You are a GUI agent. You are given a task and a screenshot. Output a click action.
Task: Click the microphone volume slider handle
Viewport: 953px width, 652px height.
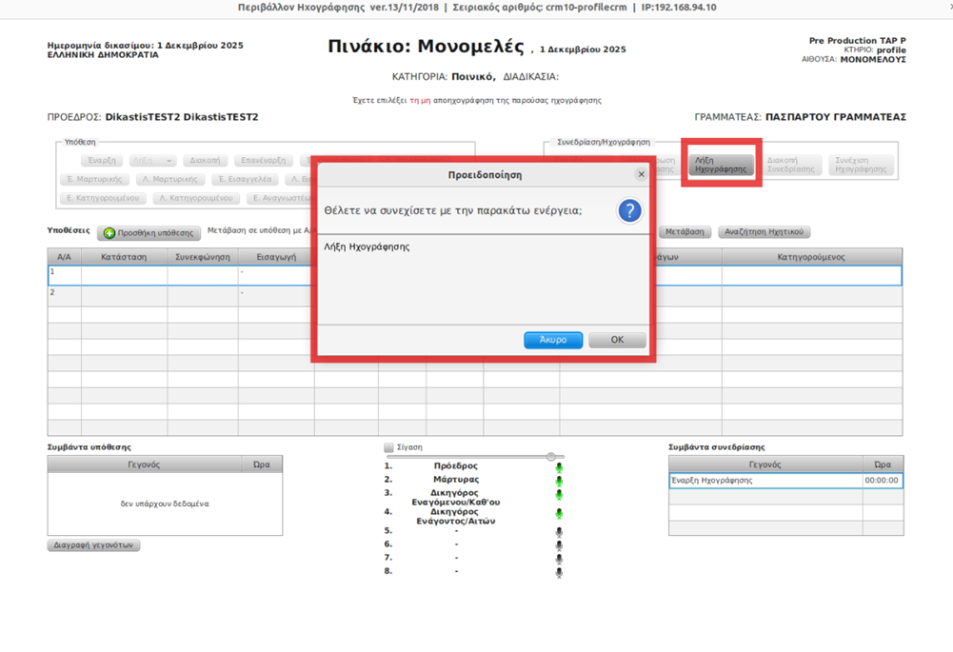click(550, 457)
